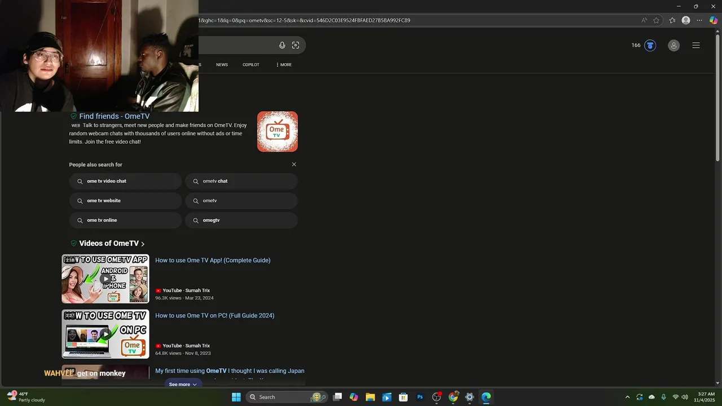Switch to the COPILOT tab

pos(251,65)
